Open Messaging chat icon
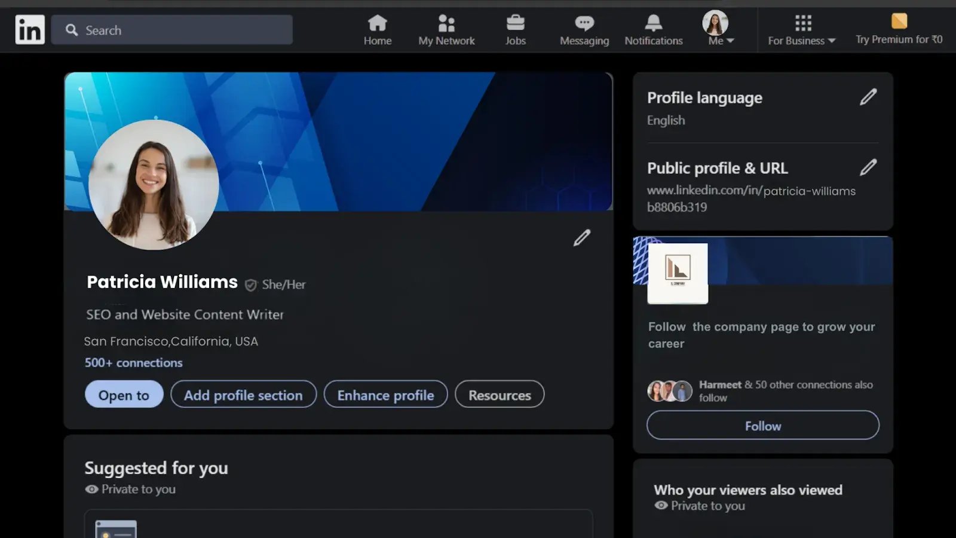956x538 pixels. pos(584,24)
